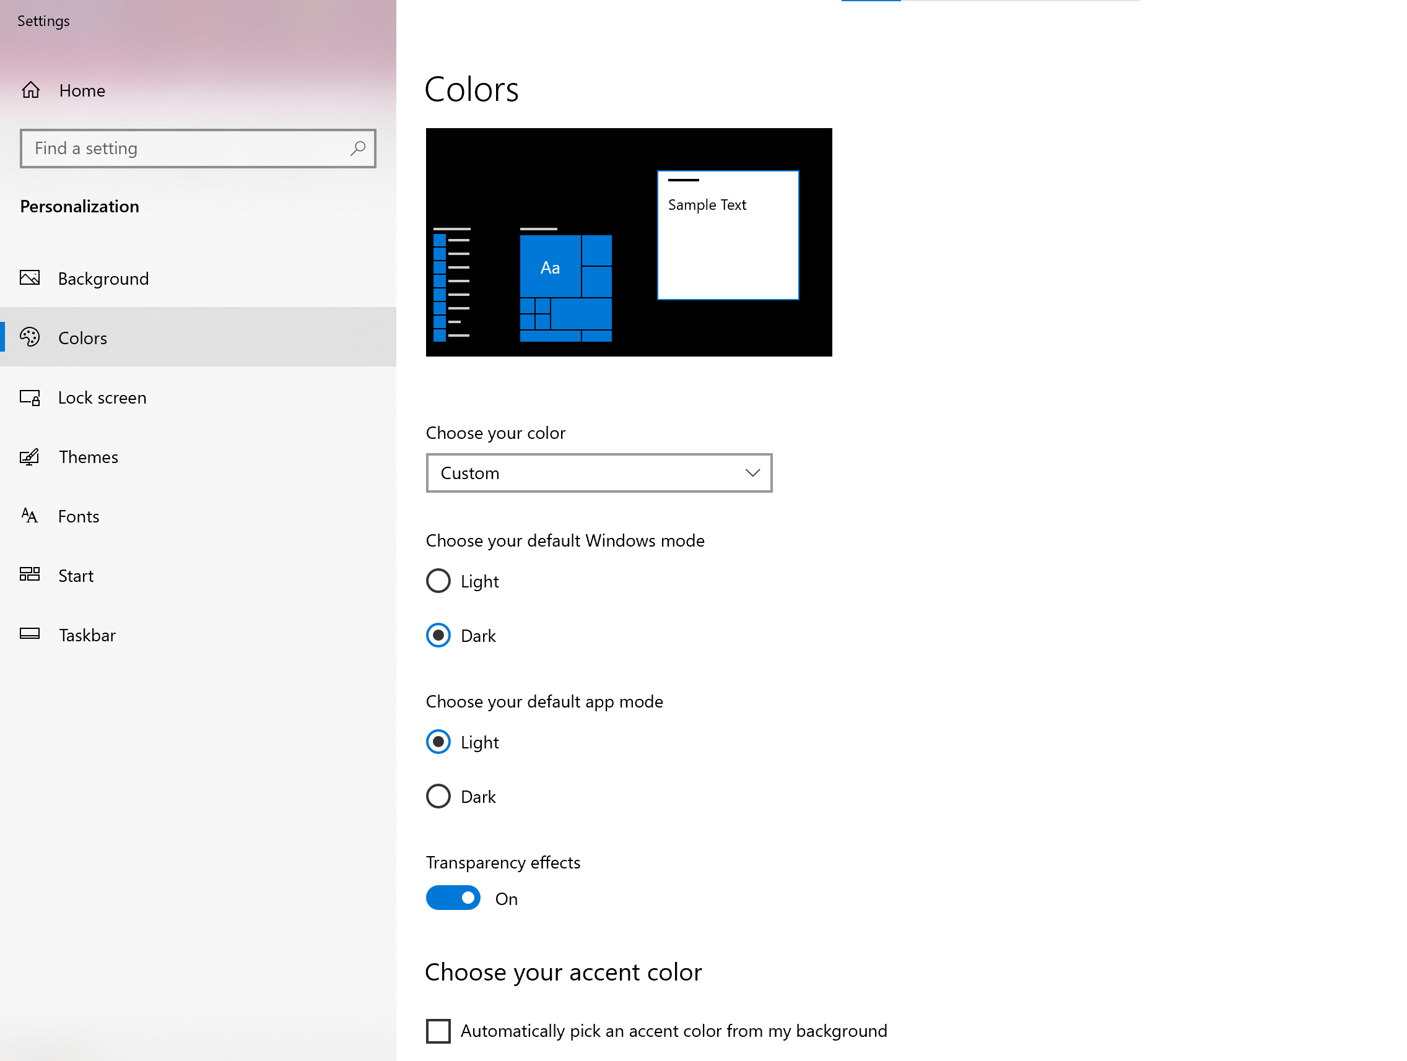Click the search magnifier icon

(x=357, y=148)
